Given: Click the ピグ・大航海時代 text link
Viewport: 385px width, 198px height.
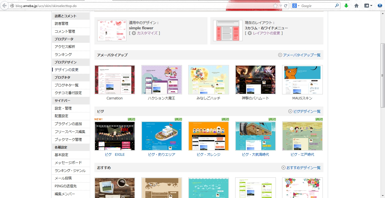Looking at the screenshot, I should 256,155.
